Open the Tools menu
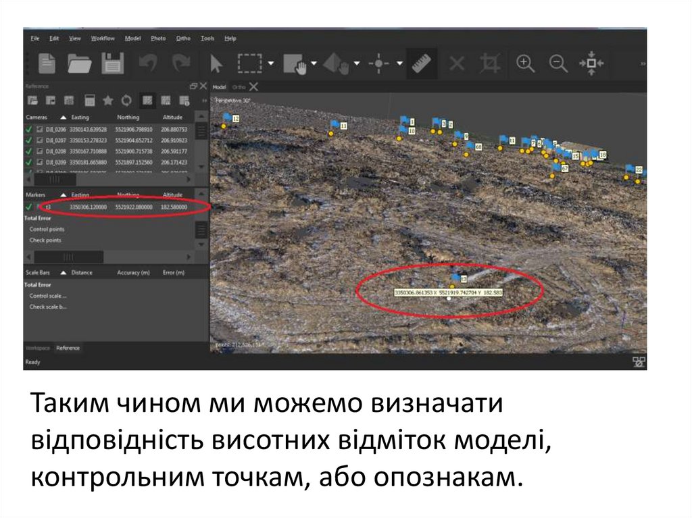Viewport: 692px width, 518px height. [x=207, y=38]
